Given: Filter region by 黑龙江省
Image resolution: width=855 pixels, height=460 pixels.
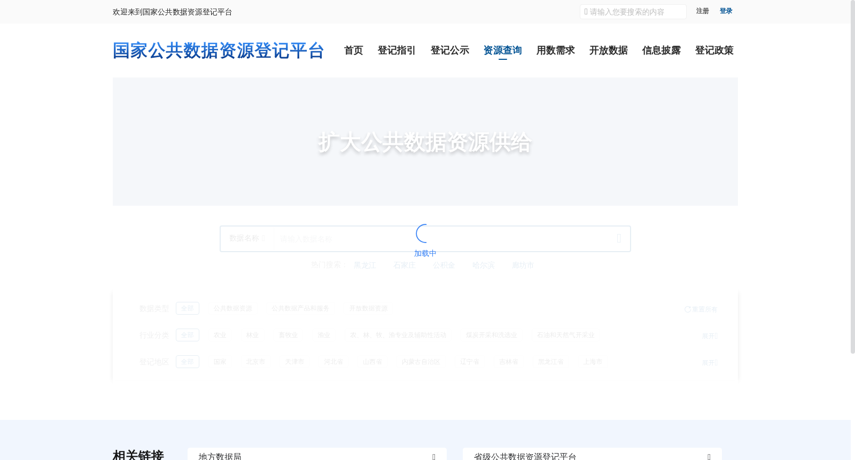Looking at the screenshot, I should (551, 362).
